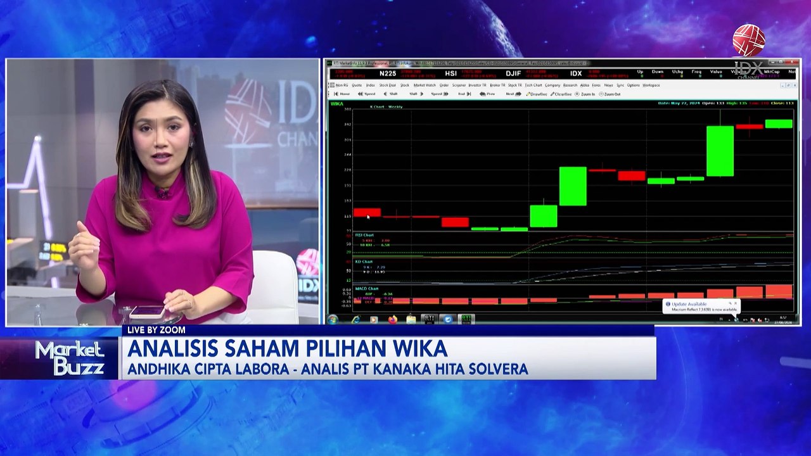Open the Sync menu
This screenshot has height=456, width=811.
620,85
